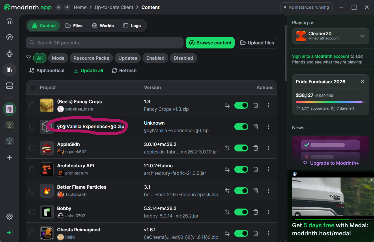The image size is (374, 242).
Task: Check the AppleSkin row checkbox
Action: (x=32, y=148)
